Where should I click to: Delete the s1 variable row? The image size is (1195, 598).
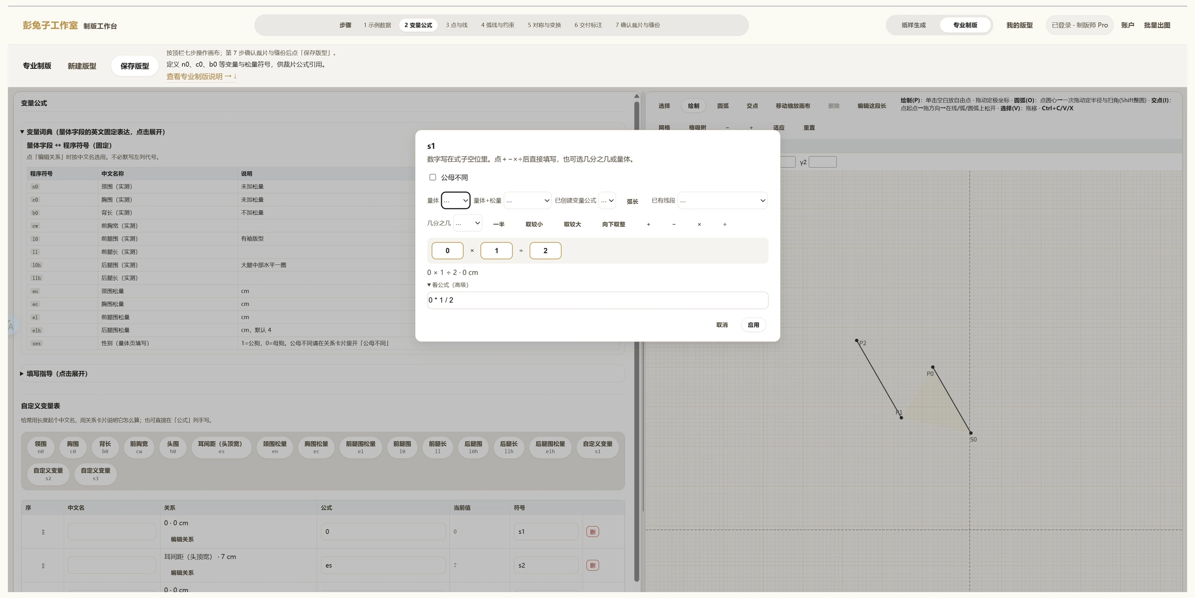(x=592, y=532)
